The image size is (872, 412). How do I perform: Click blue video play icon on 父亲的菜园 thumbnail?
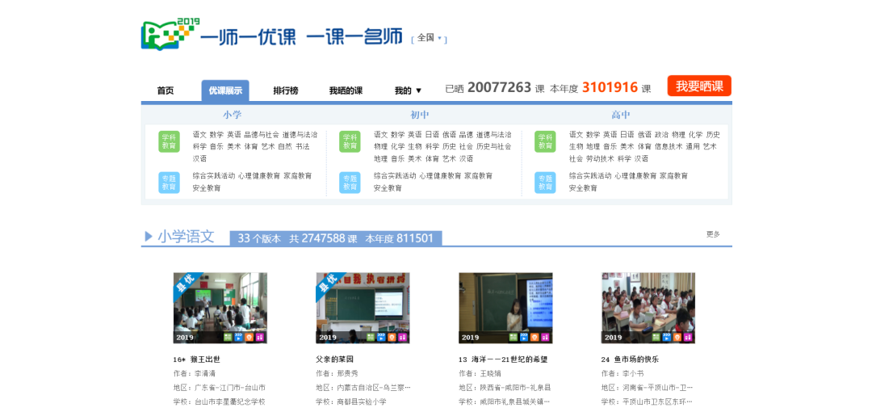click(381, 337)
